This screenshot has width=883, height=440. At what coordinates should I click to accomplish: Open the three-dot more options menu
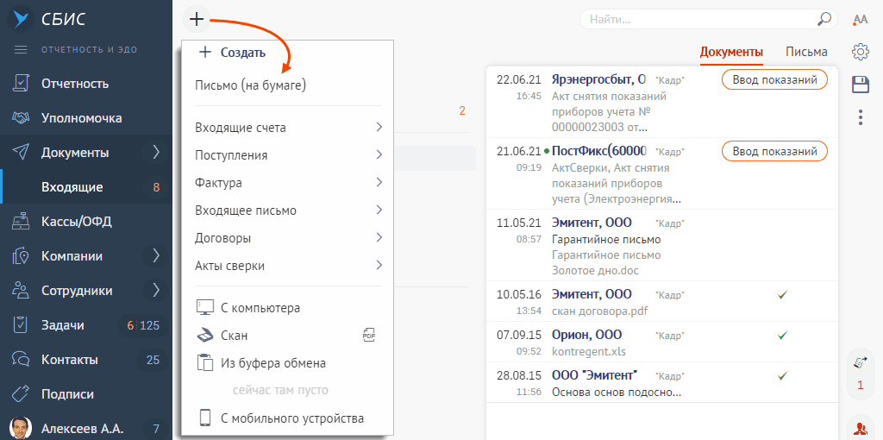coord(860,116)
